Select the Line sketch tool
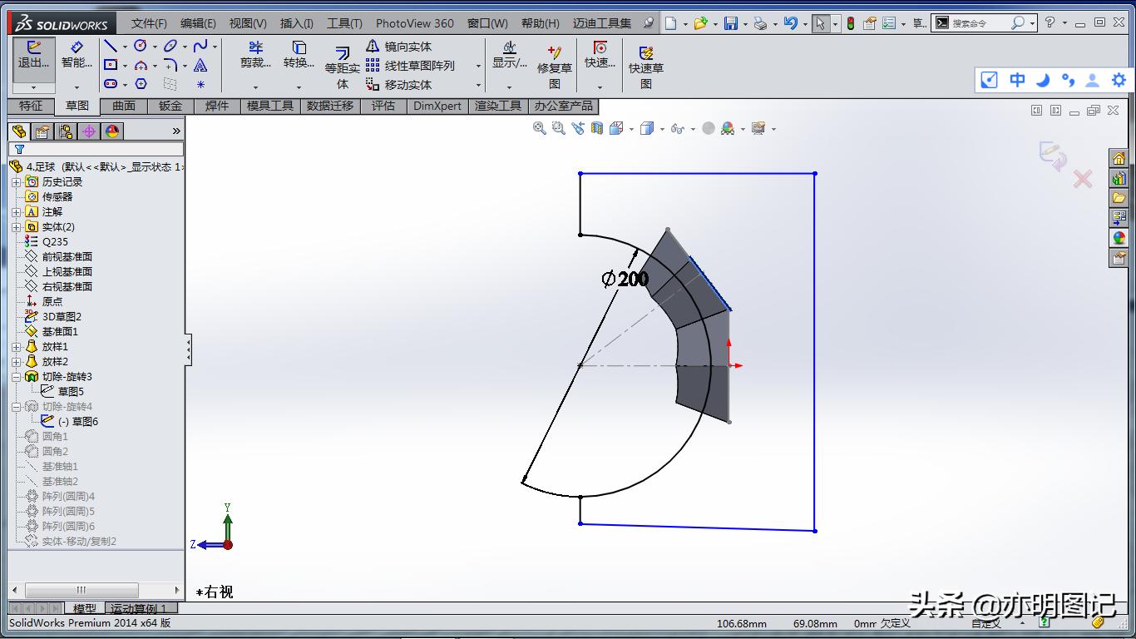This screenshot has height=639, width=1136. 110,47
